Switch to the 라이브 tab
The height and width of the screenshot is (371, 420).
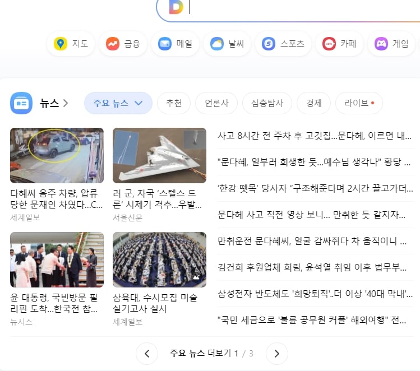click(359, 103)
